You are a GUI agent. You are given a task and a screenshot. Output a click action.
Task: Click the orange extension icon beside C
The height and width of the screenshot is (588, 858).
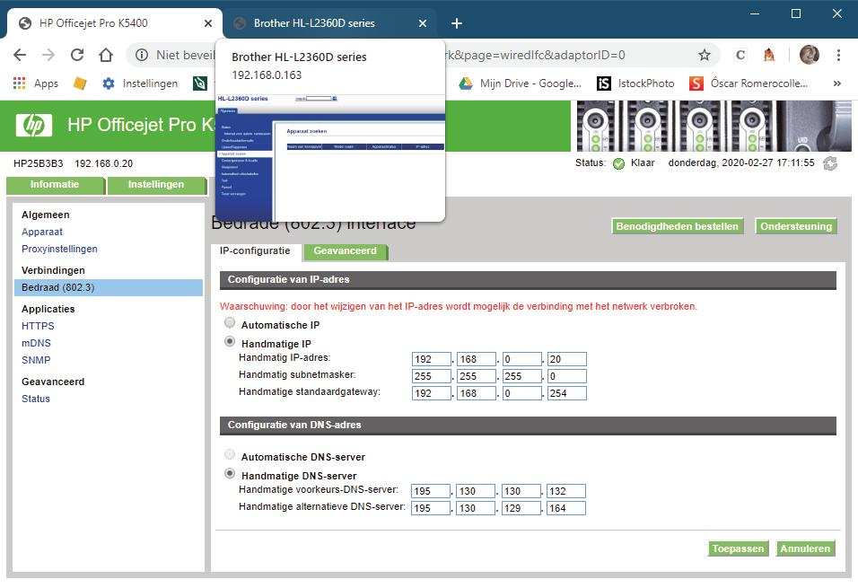point(769,55)
